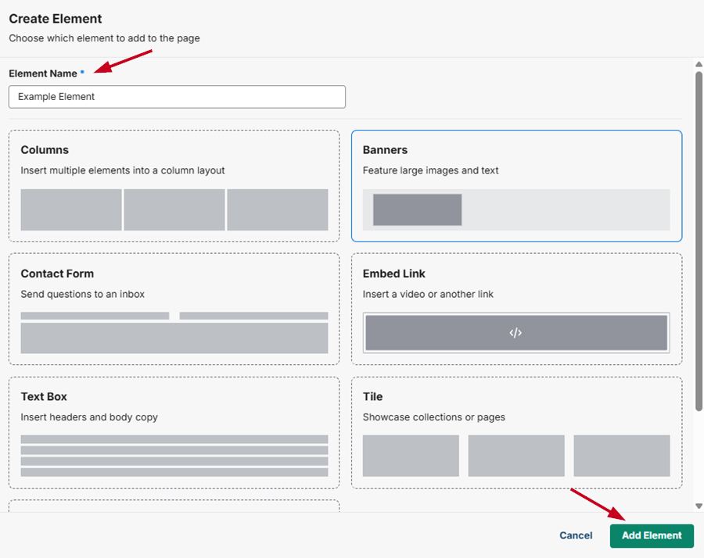This screenshot has width=704, height=558.
Task: Click the embed code icon in Embed Link
Action: click(x=515, y=333)
